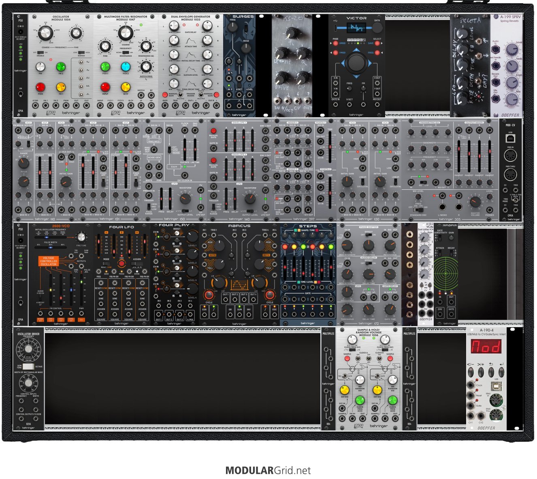
Task: Click the MIDI IN socket on the MIDI-CV module
Action: pyautogui.click(x=510, y=155)
